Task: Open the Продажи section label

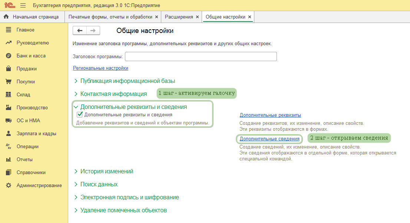Action: [x=27, y=69]
